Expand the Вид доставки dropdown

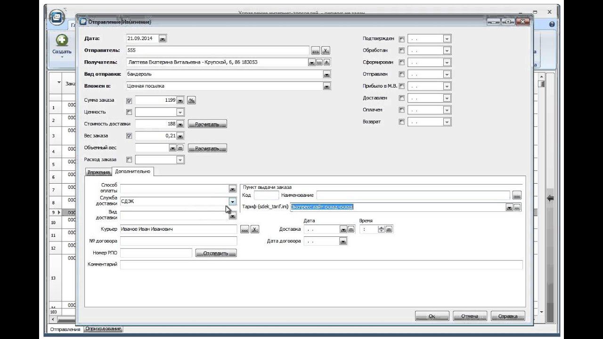tap(232, 216)
